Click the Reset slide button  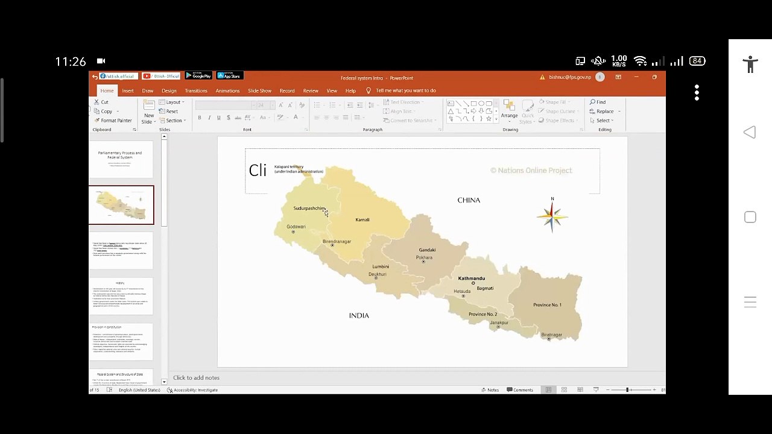(x=168, y=112)
